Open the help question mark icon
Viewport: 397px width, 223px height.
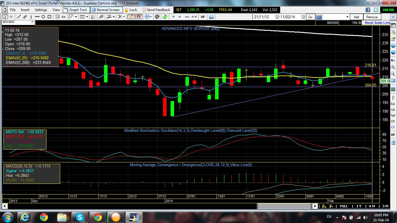(393, 143)
